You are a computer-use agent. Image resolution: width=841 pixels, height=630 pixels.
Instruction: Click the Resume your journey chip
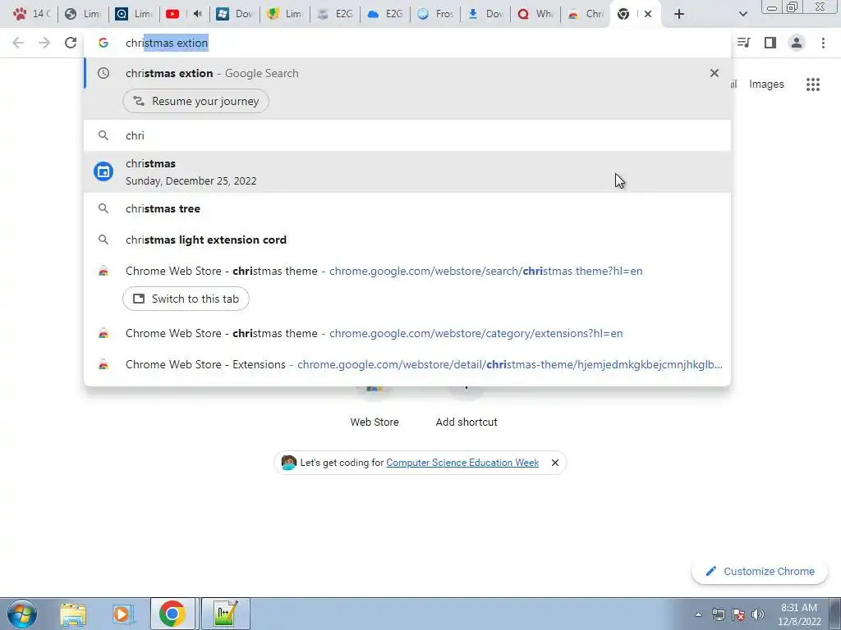point(195,101)
